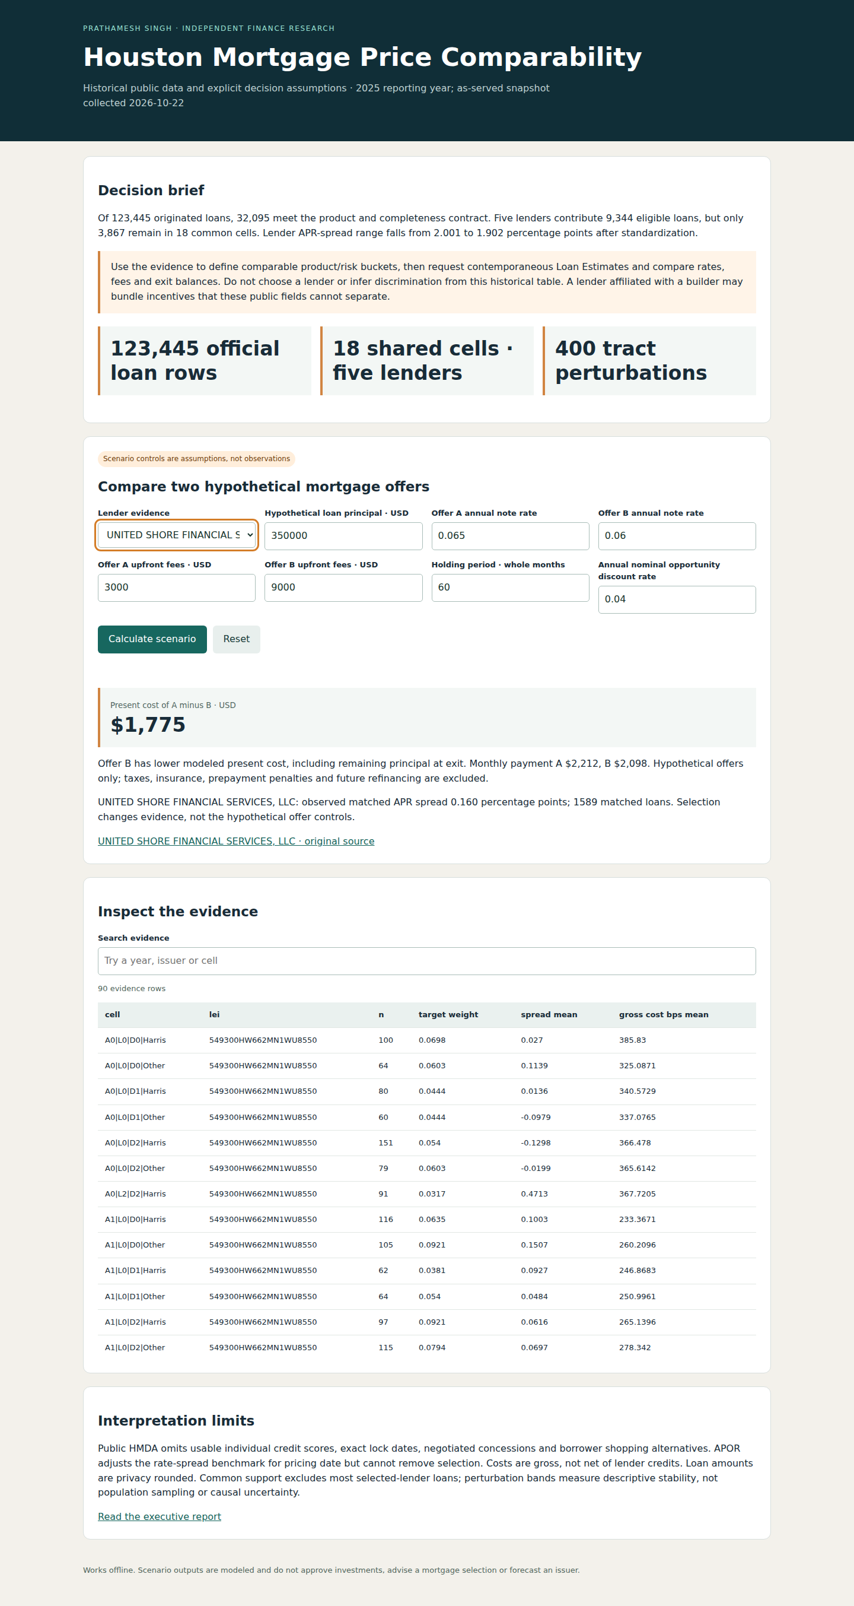Click the Hypothetical loan principal field
The height and width of the screenshot is (1606, 854).
pos(343,535)
